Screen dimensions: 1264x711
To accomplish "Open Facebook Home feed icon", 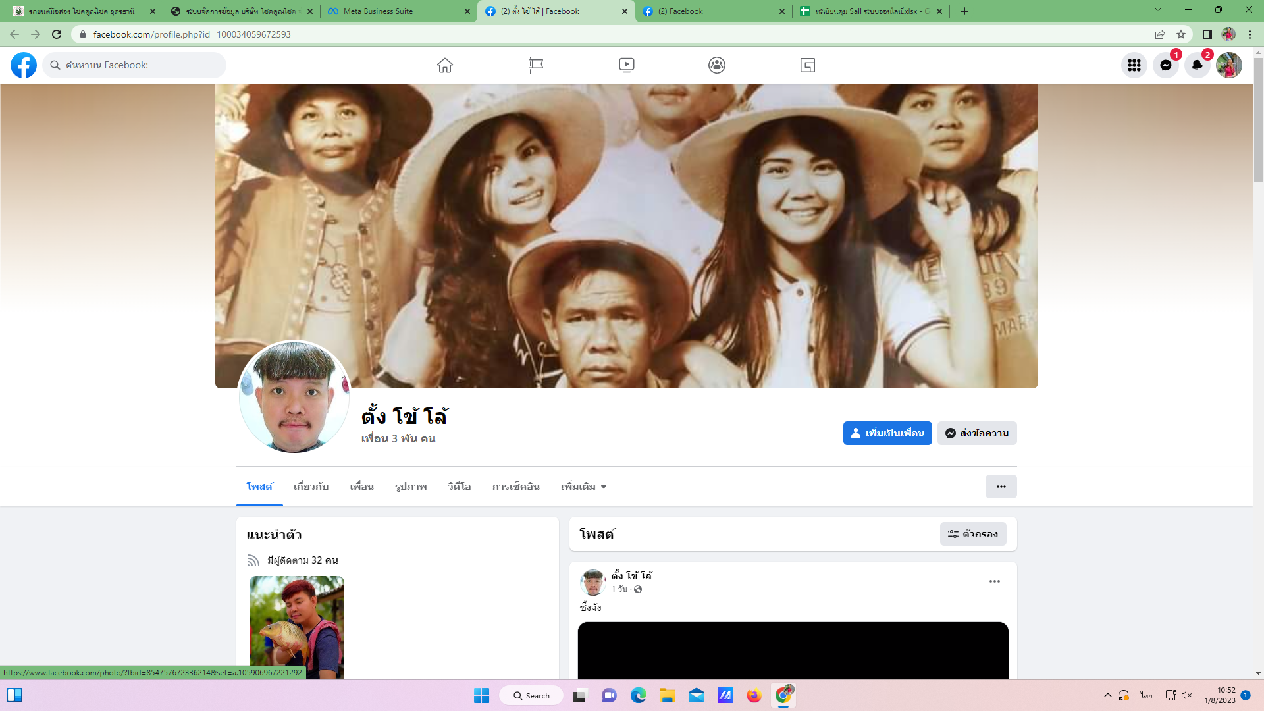I will (445, 65).
